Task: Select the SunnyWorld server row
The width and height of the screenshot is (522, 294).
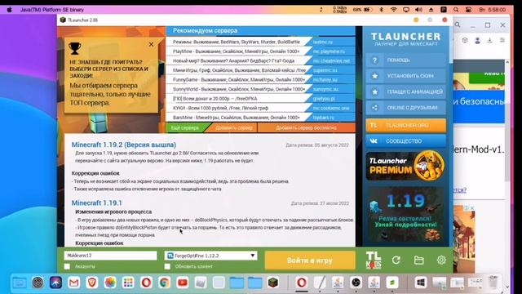Action: tap(260, 89)
